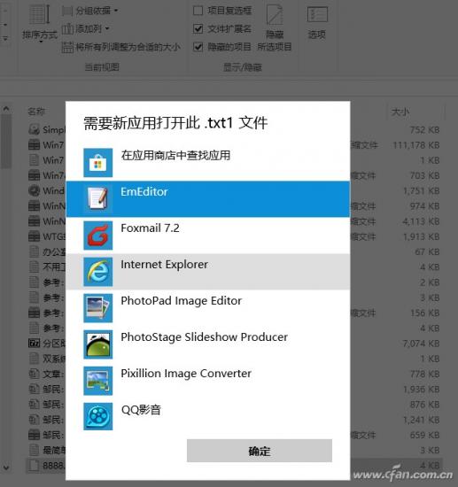Screen dimensions: 458x487
Task: Click the 不用 file entry in Explorer
Action: [x=47, y=267]
